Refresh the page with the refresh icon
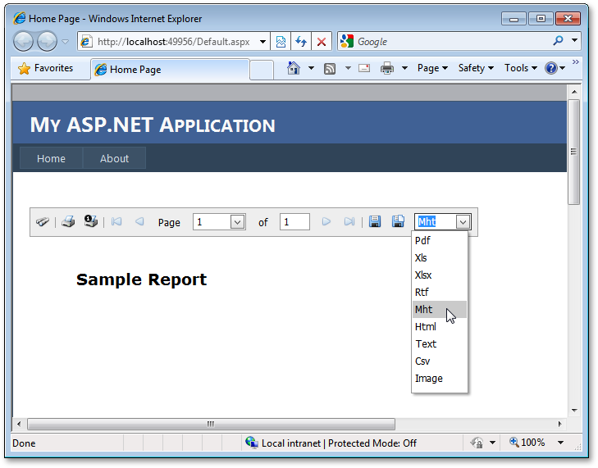The width and height of the screenshot is (598, 468). [301, 41]
